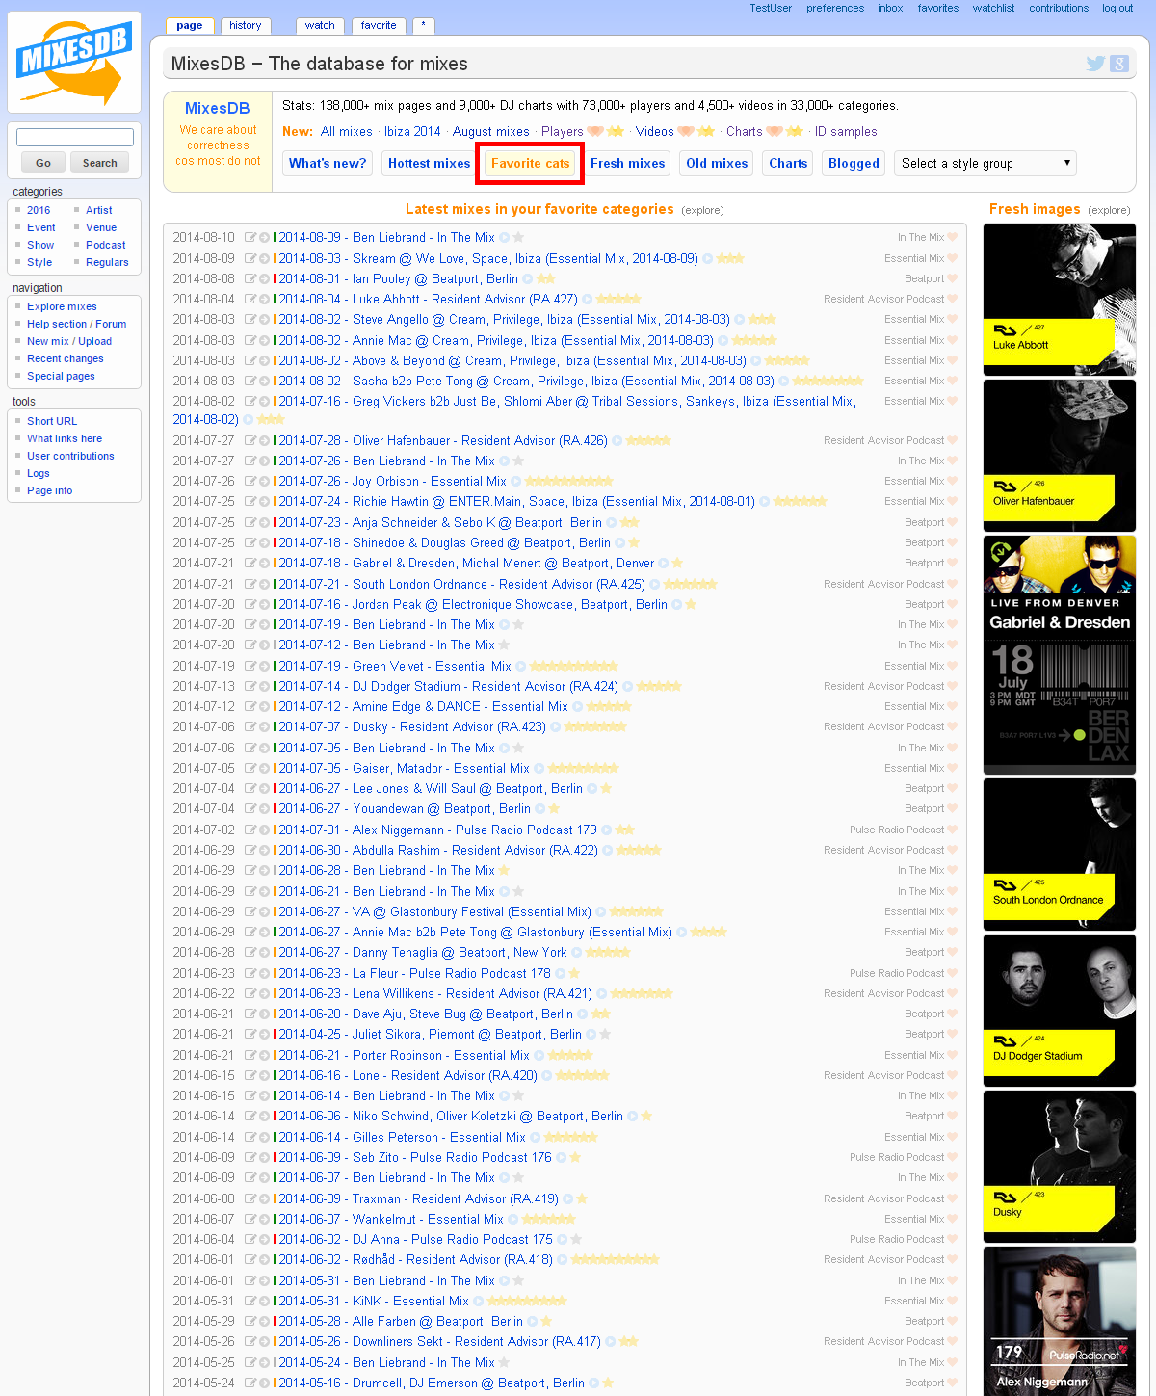Click arrow icon on KiNK Essential Mix row
Screen dimensions: 1156x1396
[x=264, y=1302]
